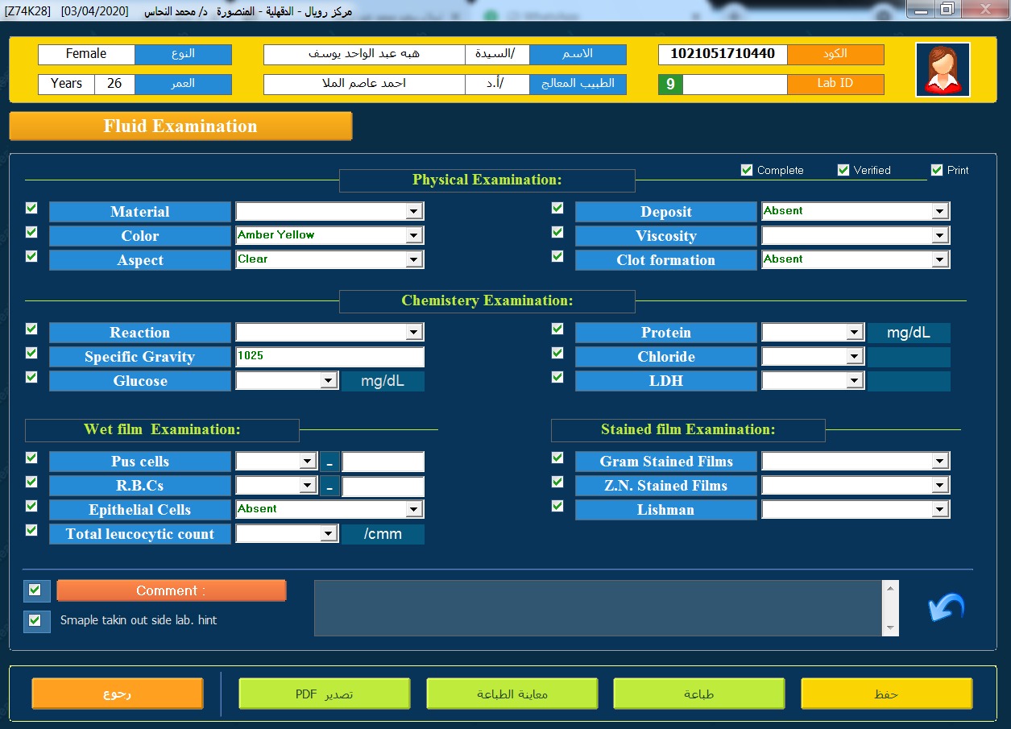Viewport: 1011px width, 729px height.
Task: Toggle the Complete checkbox
Action: coord(747,170)
